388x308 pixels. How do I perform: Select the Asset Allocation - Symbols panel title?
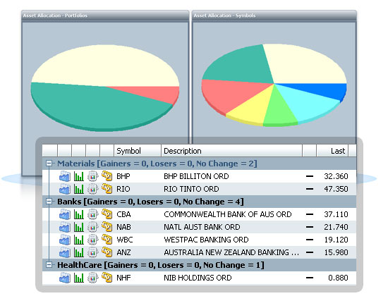(224, 16)
